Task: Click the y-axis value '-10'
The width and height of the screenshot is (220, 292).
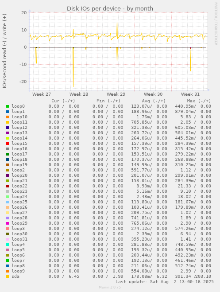Action: coord(23,64)
